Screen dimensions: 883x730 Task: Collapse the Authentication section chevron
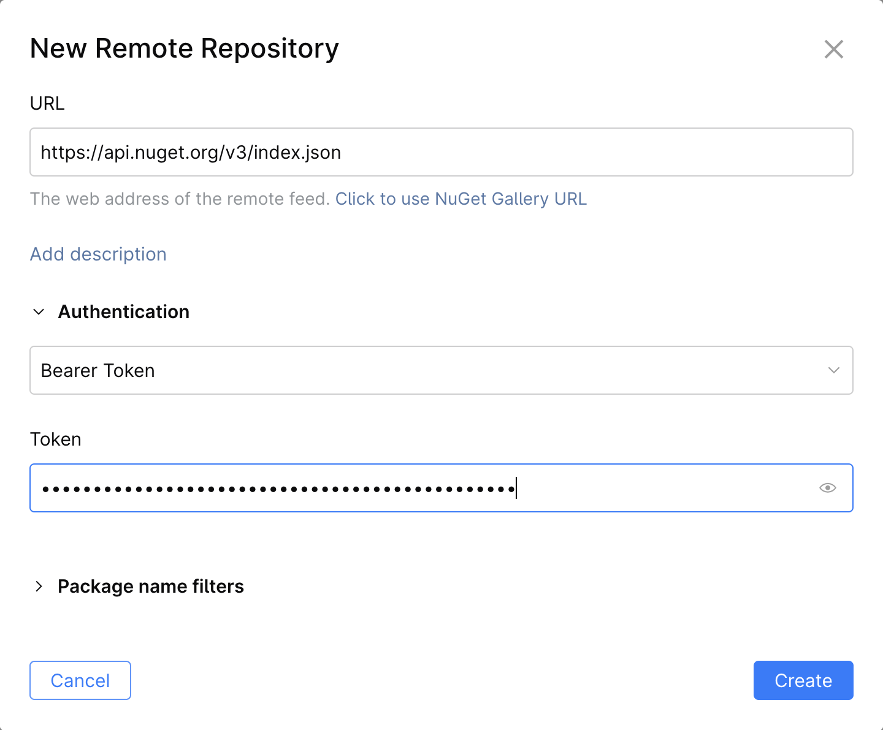[39, 311]
